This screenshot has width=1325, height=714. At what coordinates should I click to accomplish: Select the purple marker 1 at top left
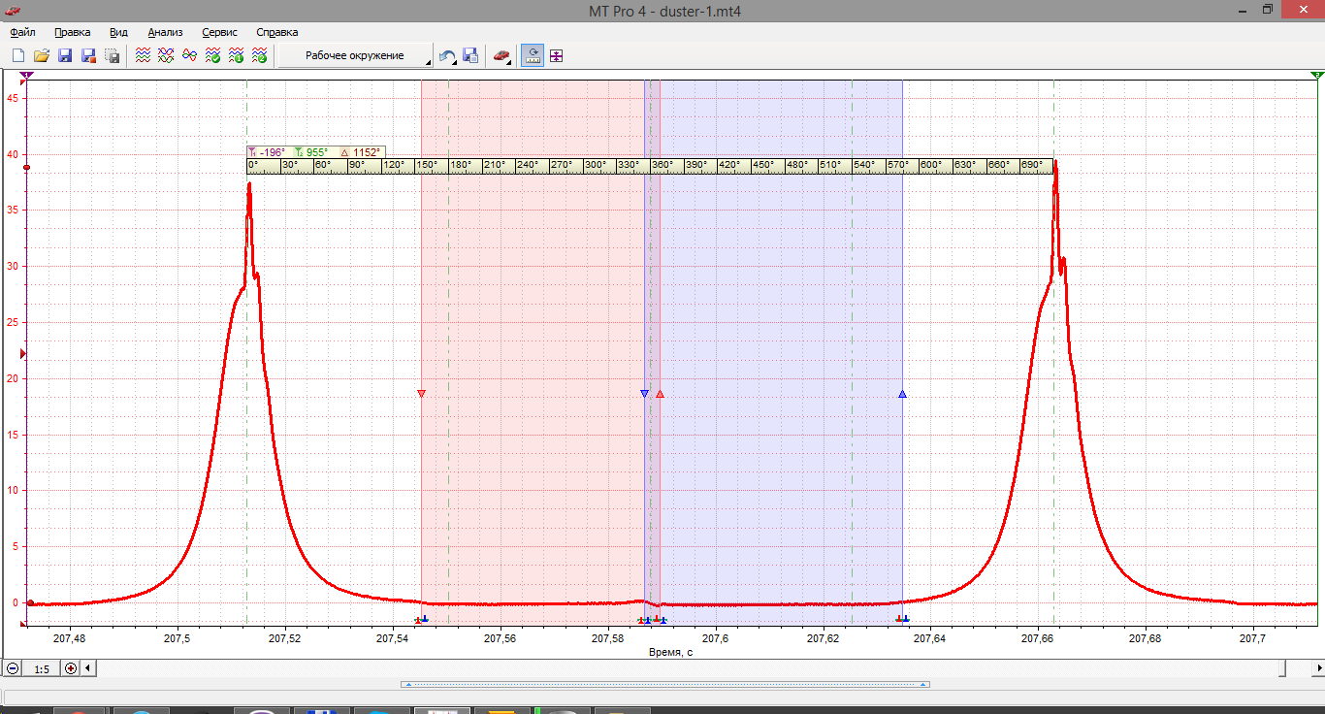(26, 75)
